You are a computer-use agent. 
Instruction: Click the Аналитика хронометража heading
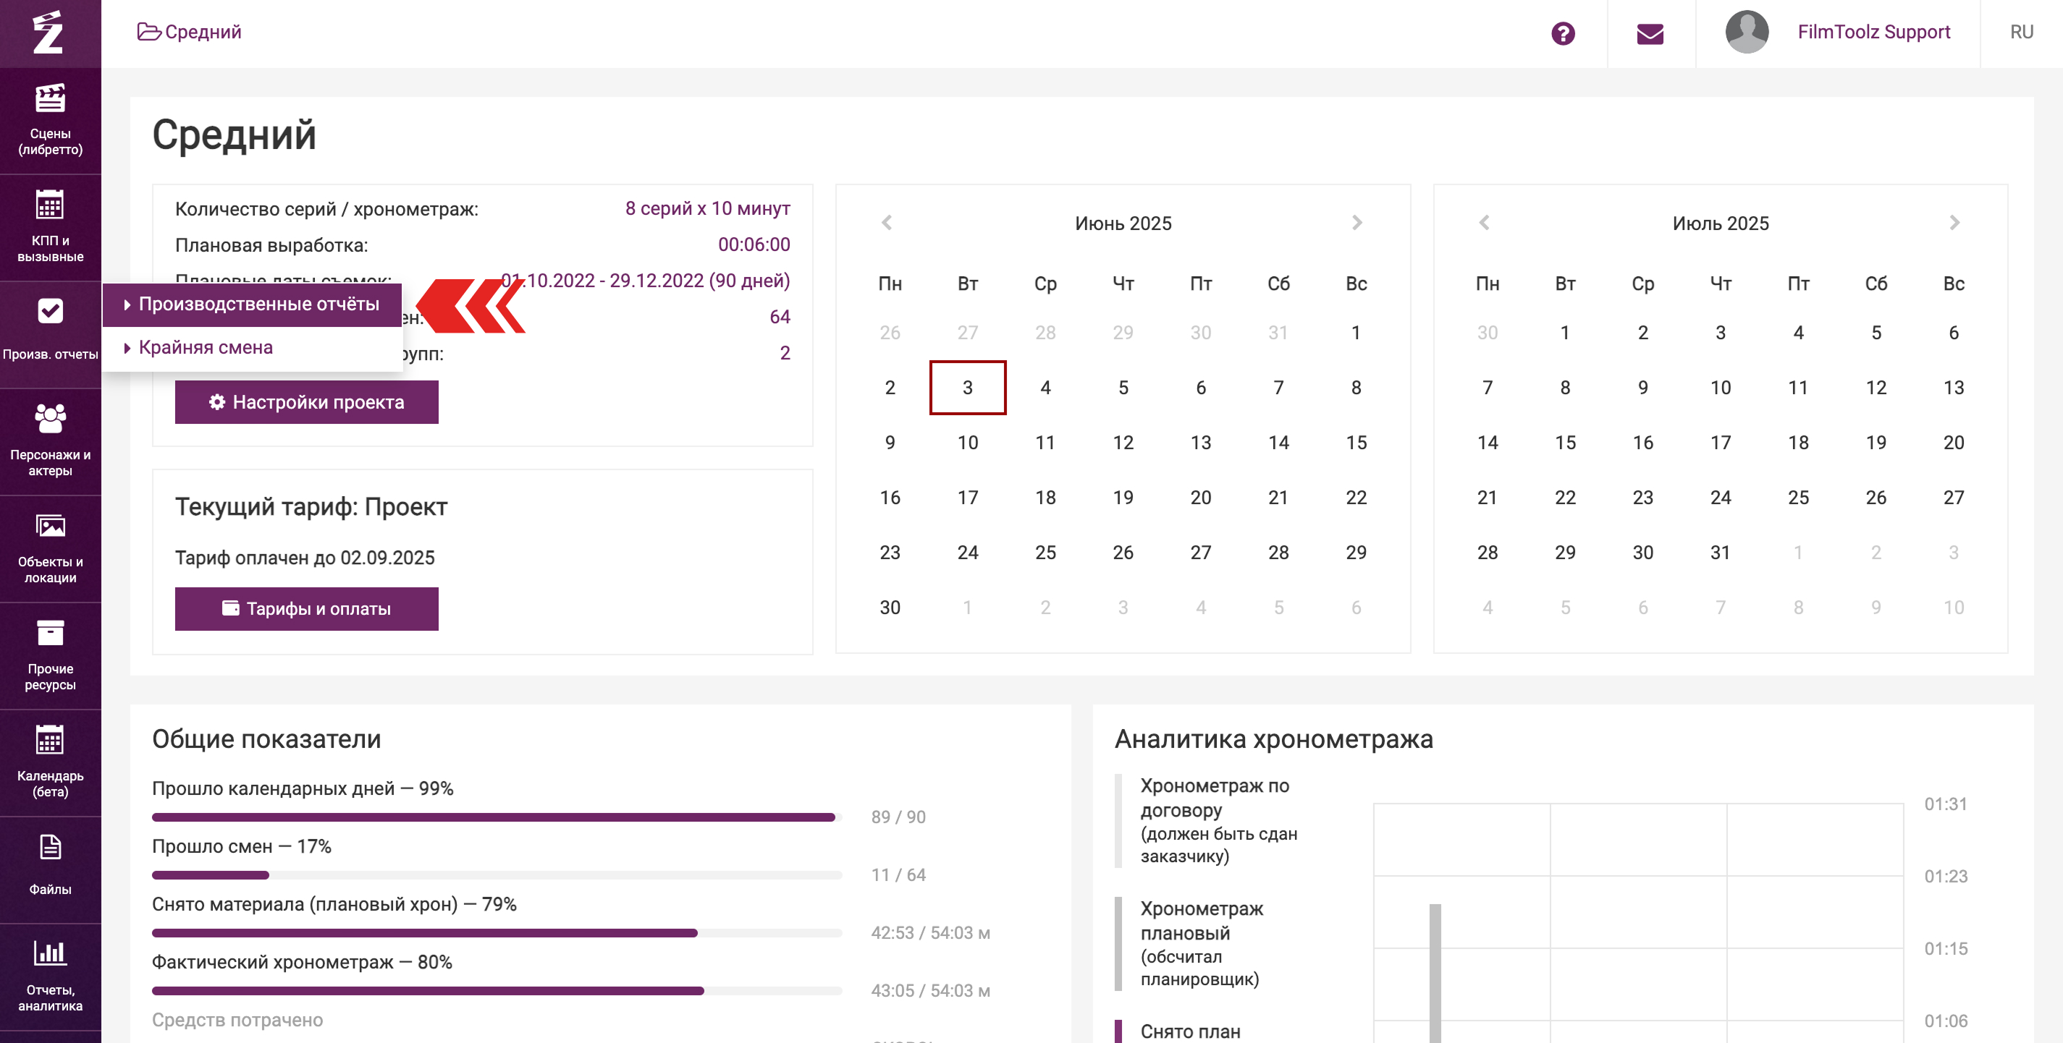click(1273, 738)
